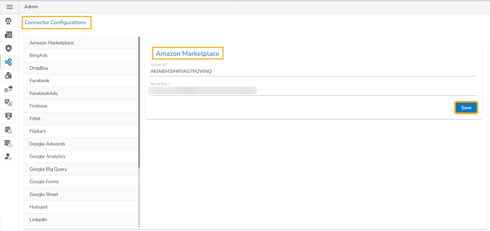Click the Admin title text
Screen dimensions: 490x231
[31, 7]
